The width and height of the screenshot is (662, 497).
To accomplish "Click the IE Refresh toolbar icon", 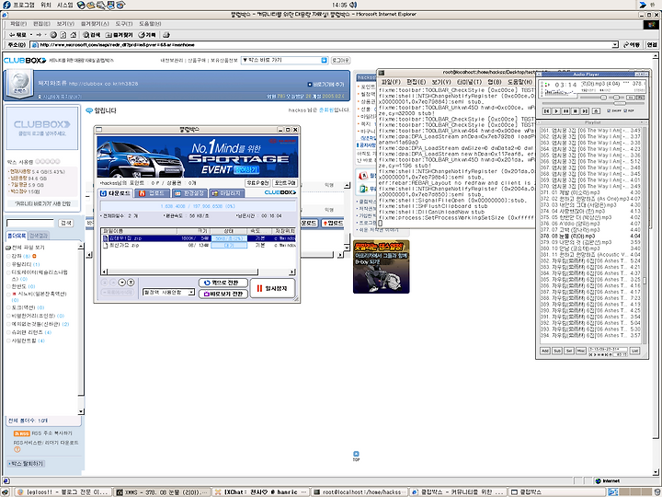I will click(63, 35).
